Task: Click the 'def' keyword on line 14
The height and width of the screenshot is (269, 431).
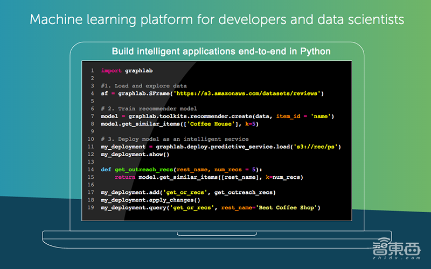Action: (x=106, y=170)
